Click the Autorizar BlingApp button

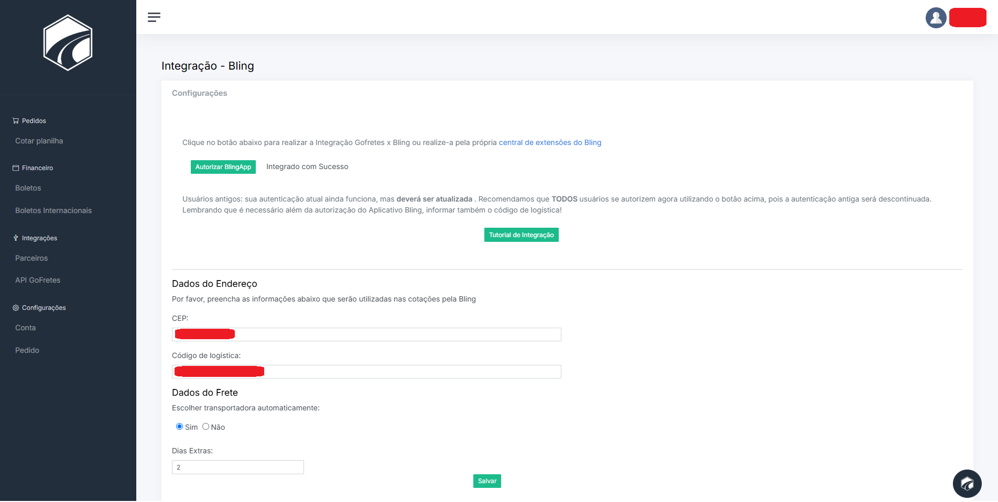pos(223,167)
